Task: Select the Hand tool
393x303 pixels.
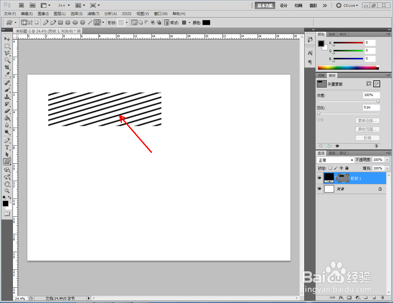Action: [7, 184]
